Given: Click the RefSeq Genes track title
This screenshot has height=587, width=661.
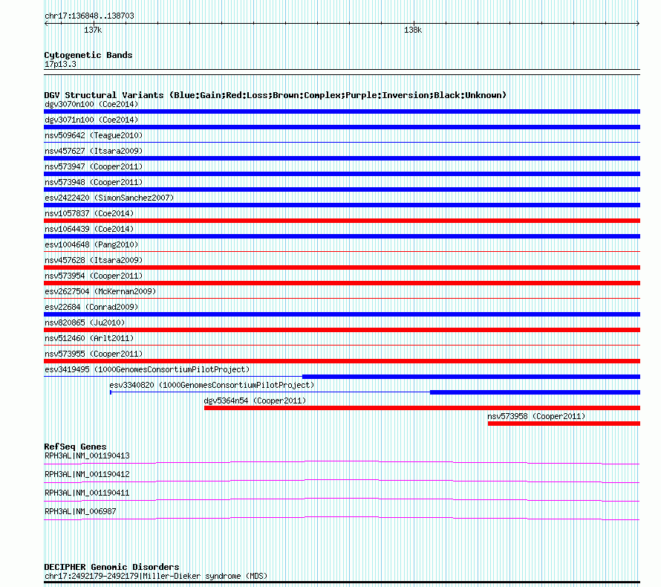Looking at the screenshot, I should (76, 447).
